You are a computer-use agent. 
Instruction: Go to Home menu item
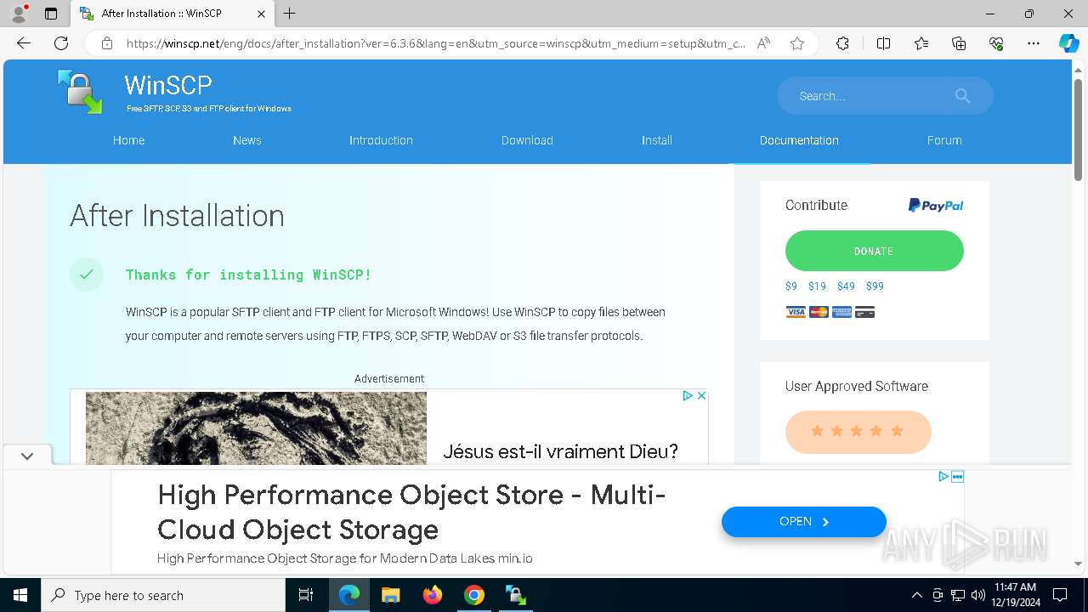[129, 140]
